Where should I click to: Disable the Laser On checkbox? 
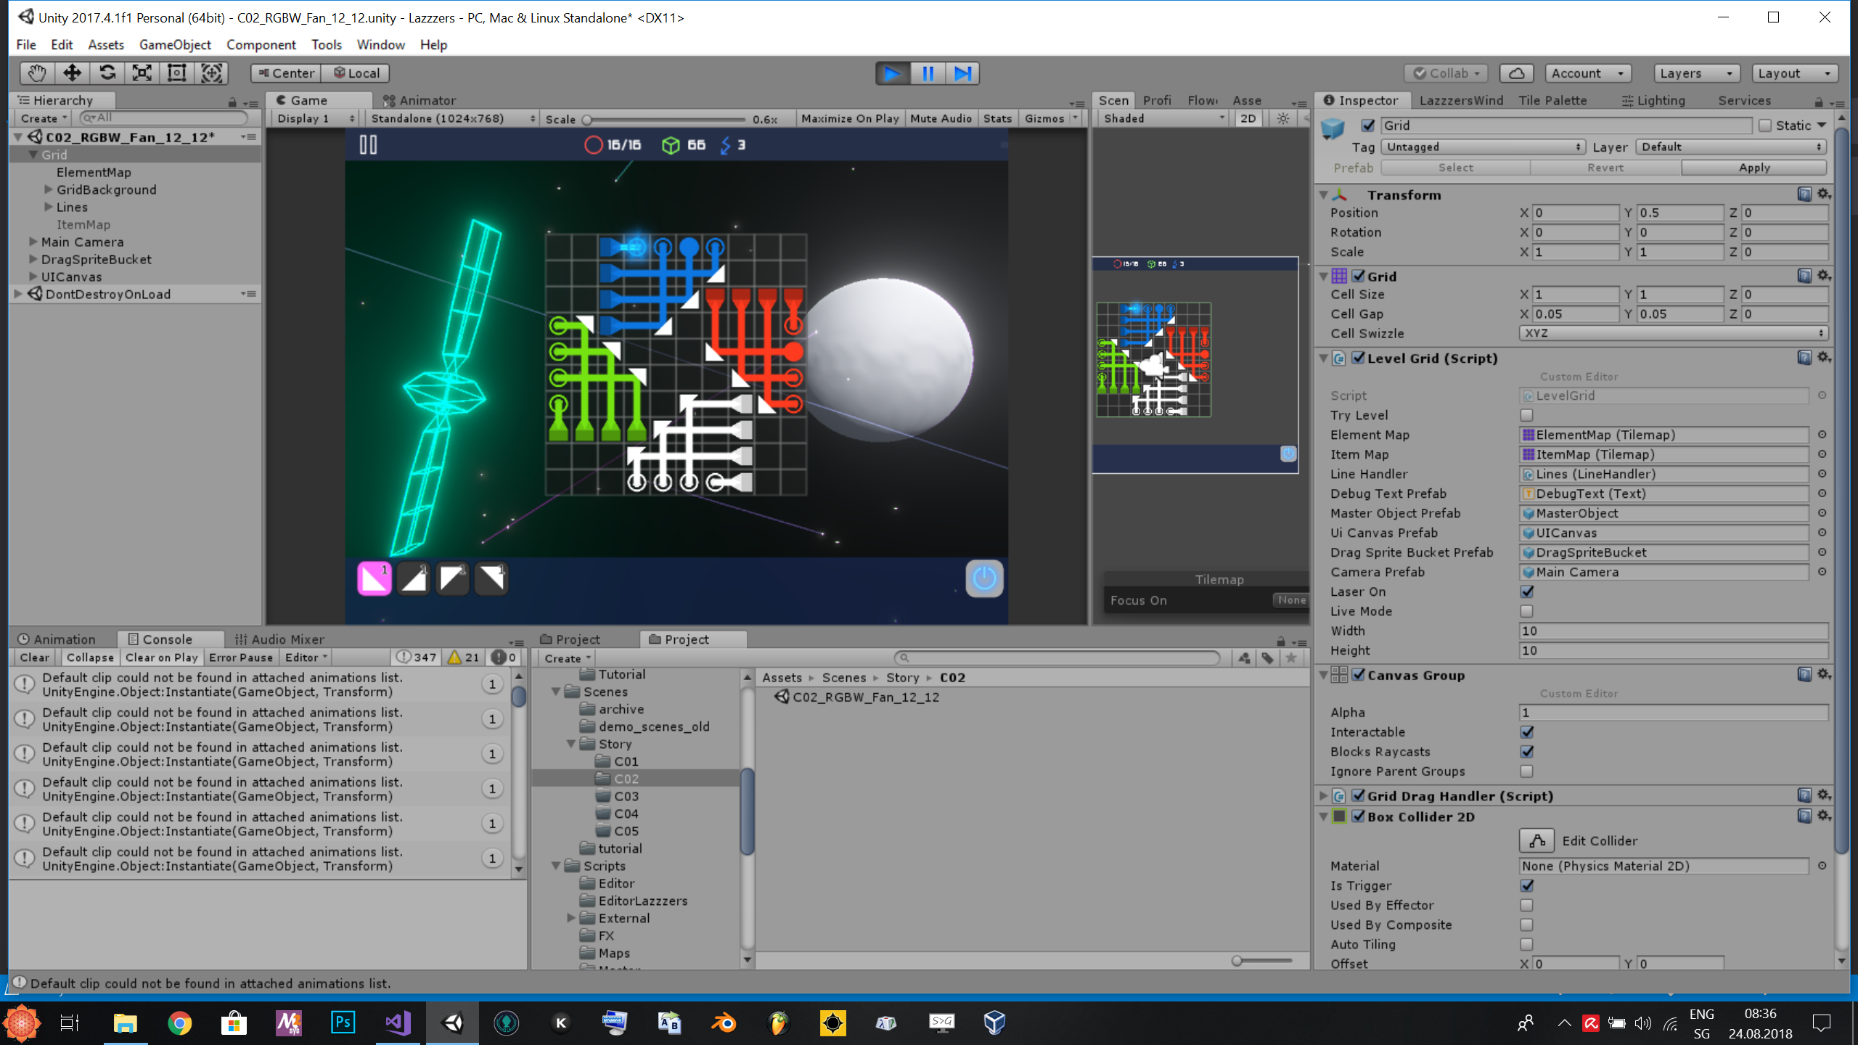[x=1526, y=591]
